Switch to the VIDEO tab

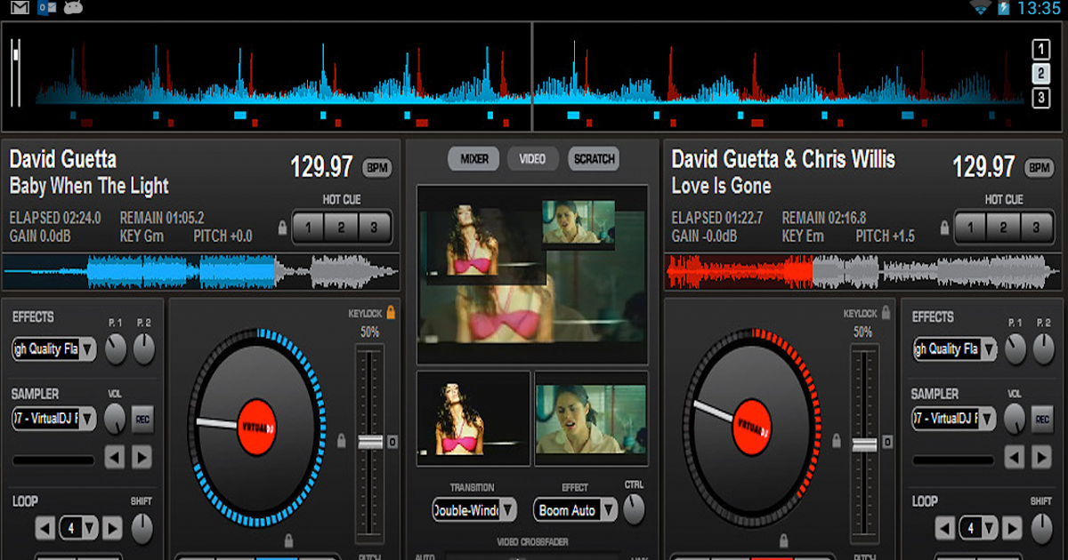pos(532,159)
